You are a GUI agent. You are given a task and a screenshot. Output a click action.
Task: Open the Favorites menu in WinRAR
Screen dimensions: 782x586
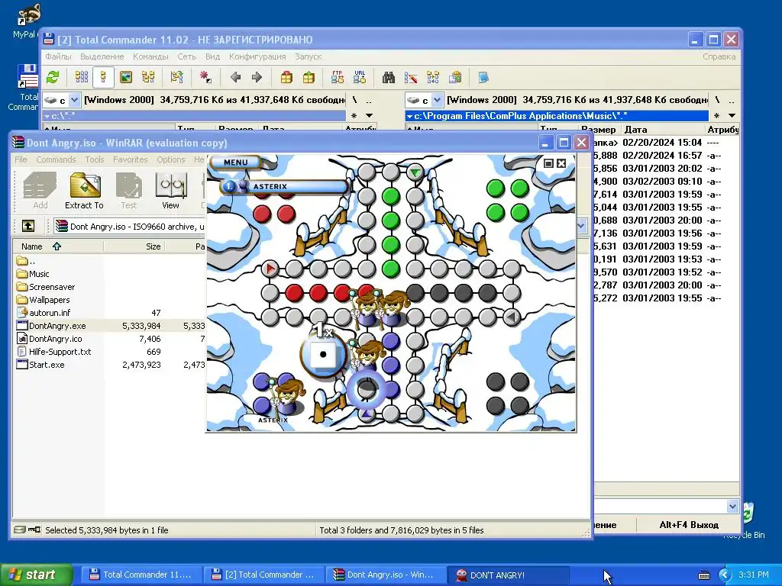pyautogui.click(x=130, y=159)
